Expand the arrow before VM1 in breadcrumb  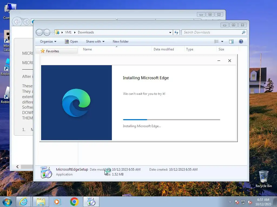[x=62, y=32]
